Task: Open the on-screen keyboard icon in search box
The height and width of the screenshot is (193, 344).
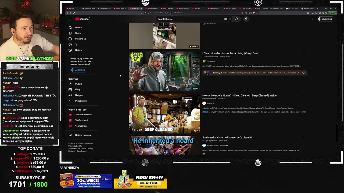Action: point(226,19)
